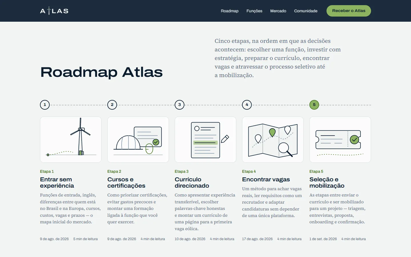Select Comunidade in the top navigation
The image size is (411, 257).
tap(306, 11)
